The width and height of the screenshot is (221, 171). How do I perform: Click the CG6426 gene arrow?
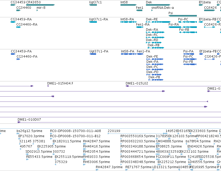point(210,10)
